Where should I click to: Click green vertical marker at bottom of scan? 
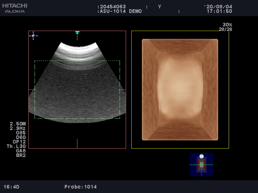click(x=77, y=143)
